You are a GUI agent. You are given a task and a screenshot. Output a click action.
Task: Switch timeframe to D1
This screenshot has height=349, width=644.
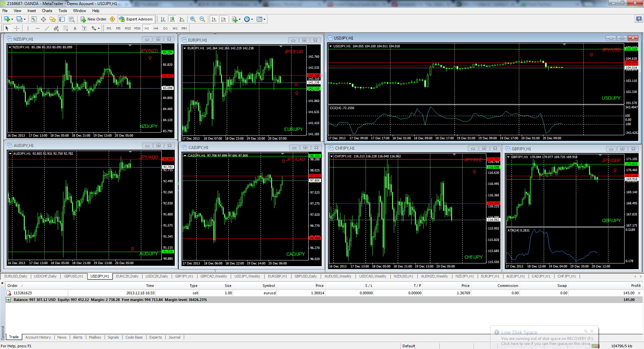click(x=165, y=29)
